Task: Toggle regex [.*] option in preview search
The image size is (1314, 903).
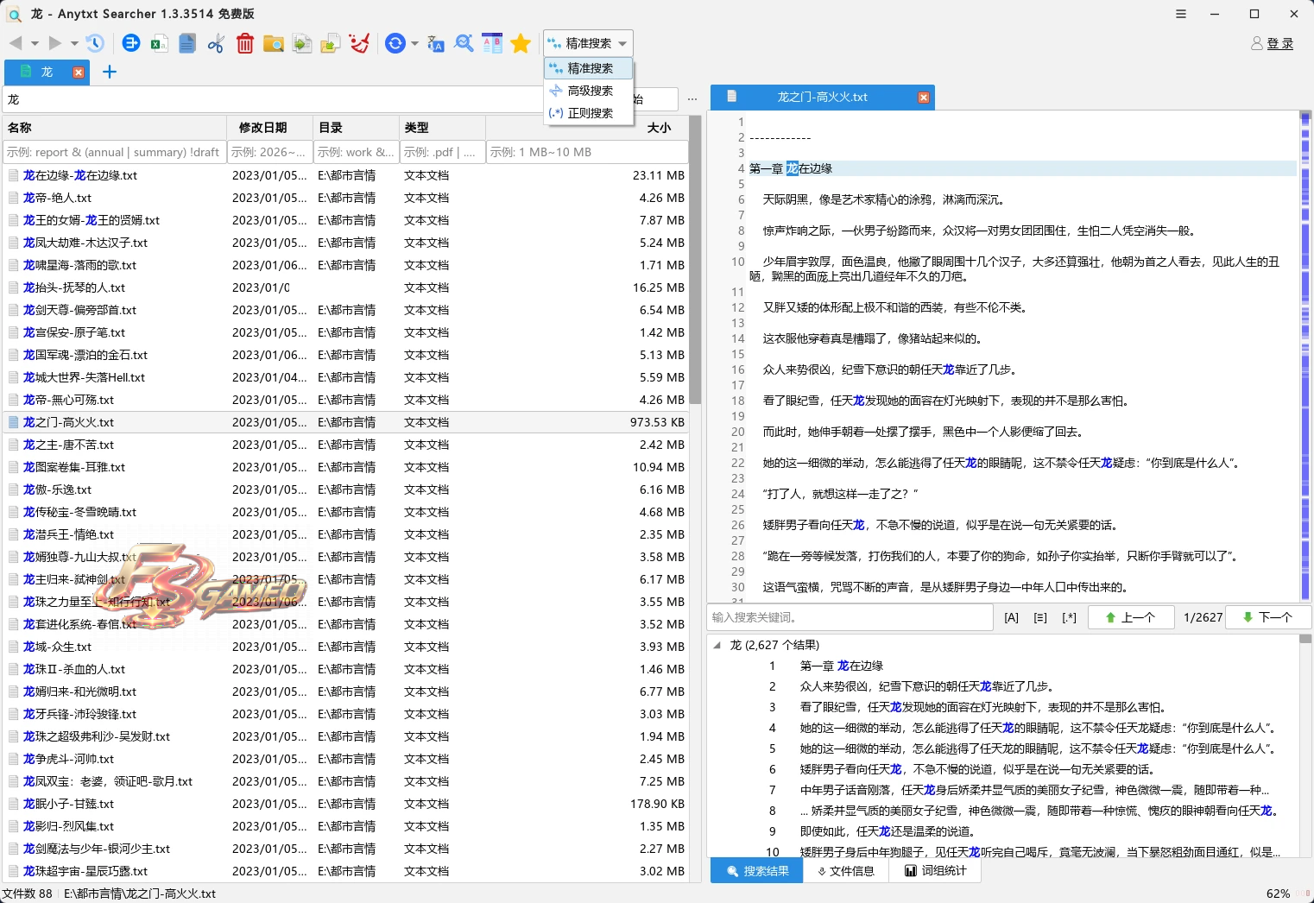Action: coord(1070,617)
